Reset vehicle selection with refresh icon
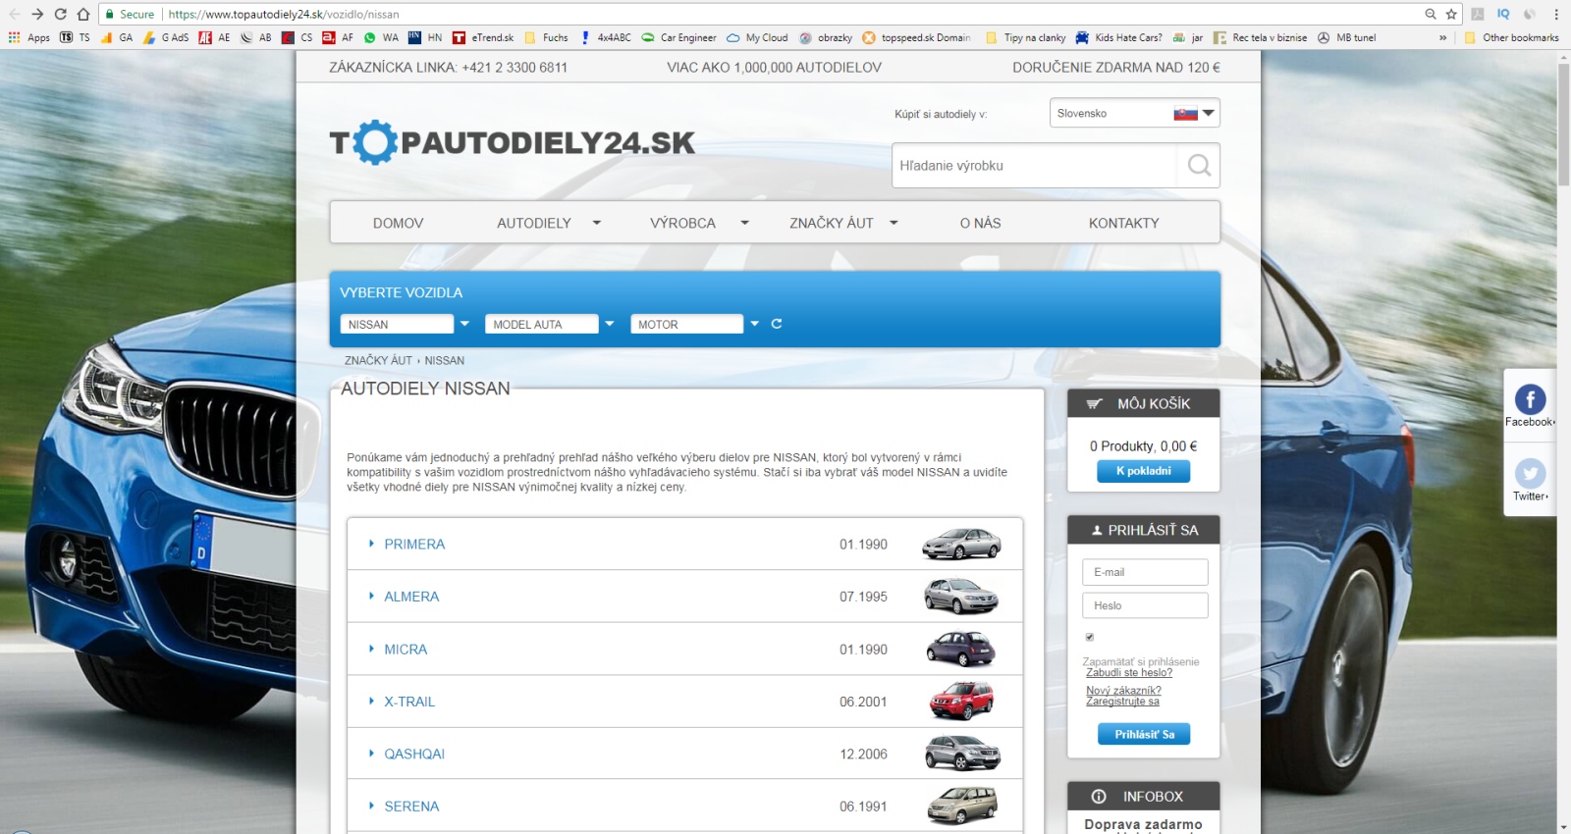The width and height of the screenshot is (1571, 834). [x=777, y=324]
